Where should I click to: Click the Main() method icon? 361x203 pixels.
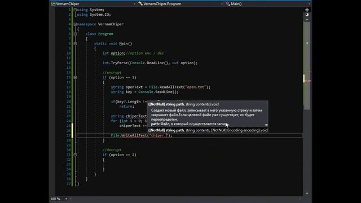click(228, 3)
